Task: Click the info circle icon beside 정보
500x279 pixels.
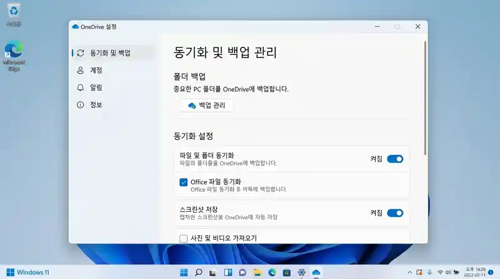Action: pyautogui.click(x=81, y=104)
